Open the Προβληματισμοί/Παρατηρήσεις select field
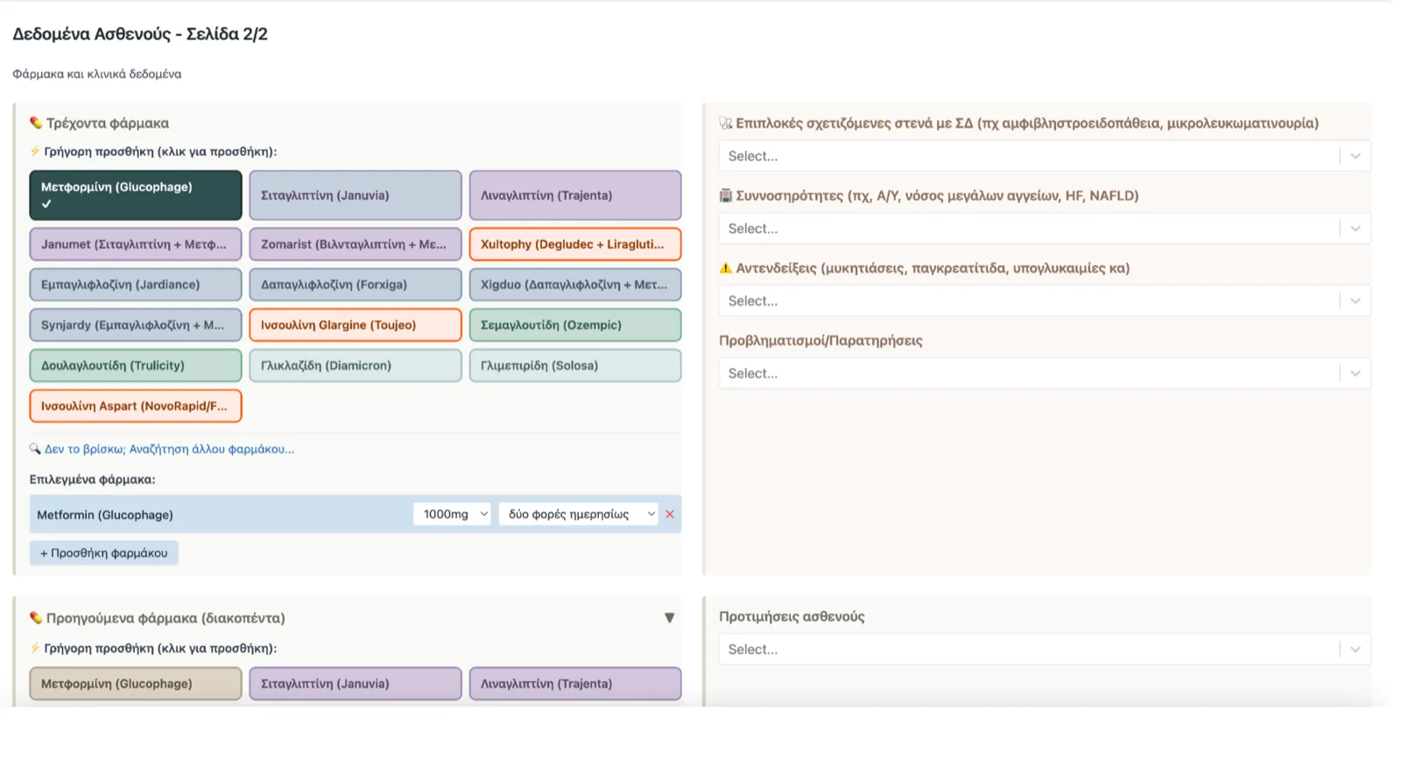 [x=1045, y=373]
